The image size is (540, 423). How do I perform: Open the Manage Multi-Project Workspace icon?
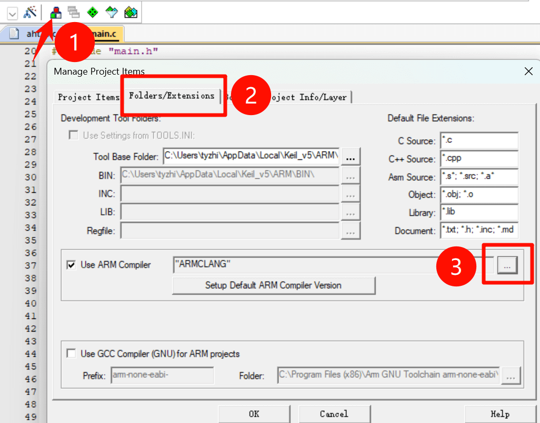(x=74, y=12)
